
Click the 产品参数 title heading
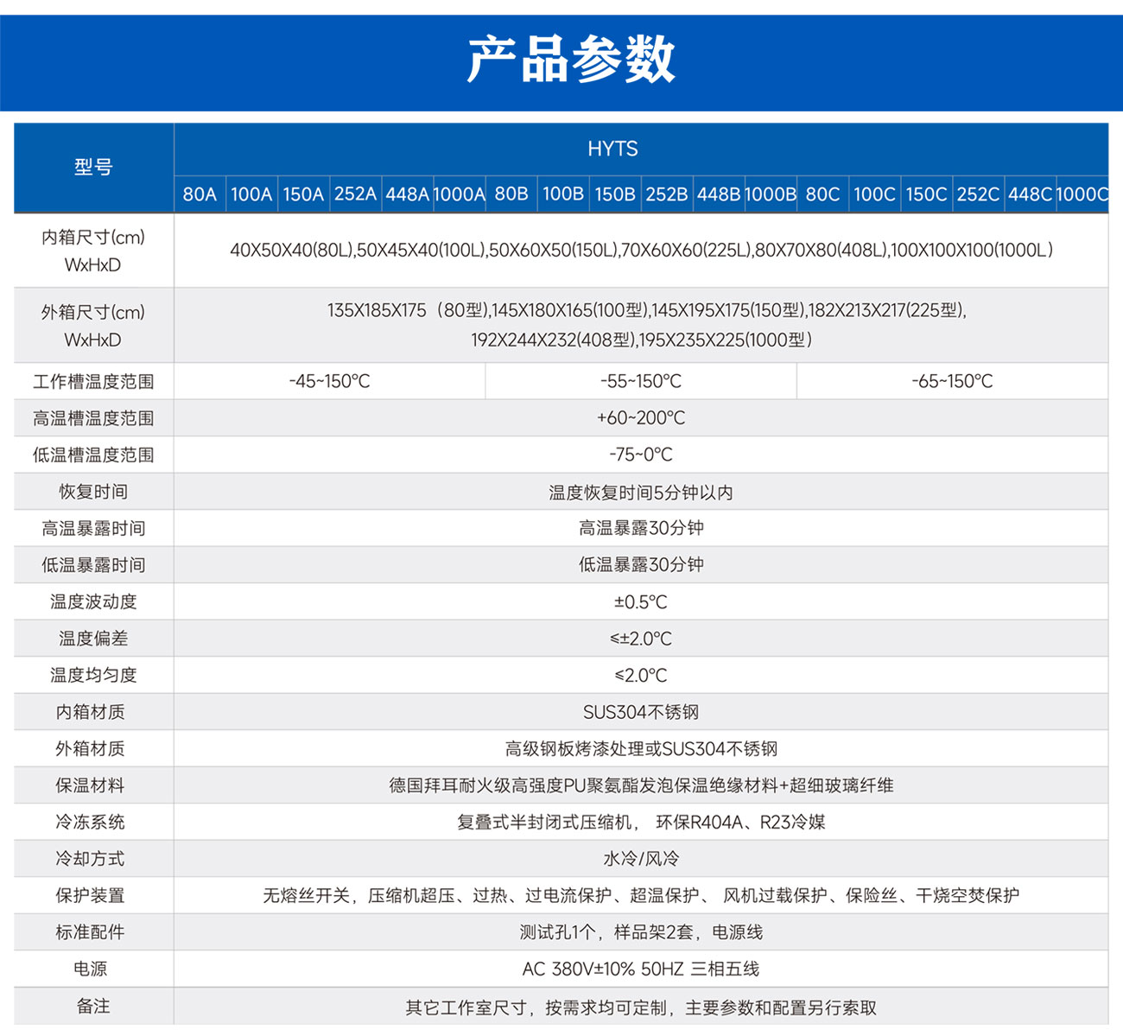(570, 60)
